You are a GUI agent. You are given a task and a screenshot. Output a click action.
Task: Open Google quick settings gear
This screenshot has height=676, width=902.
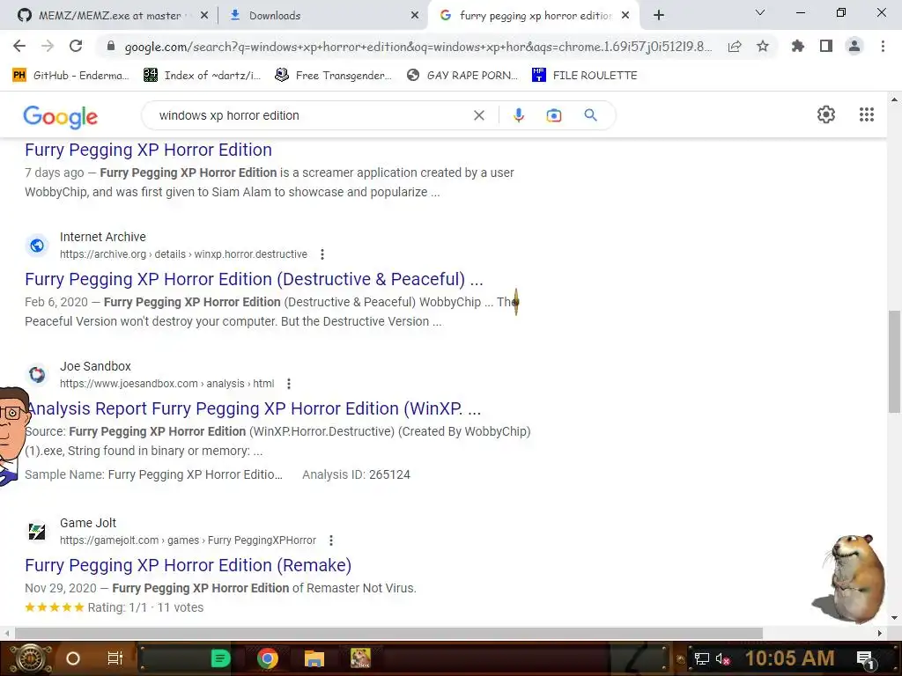(x=826, y=114)
